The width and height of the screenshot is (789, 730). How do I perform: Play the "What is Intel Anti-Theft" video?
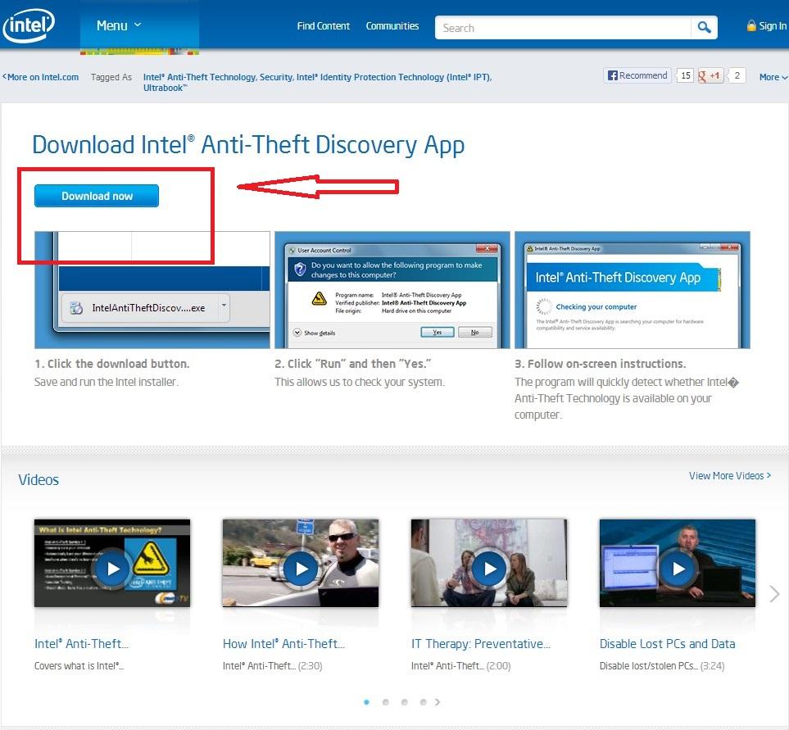(112, 568)
